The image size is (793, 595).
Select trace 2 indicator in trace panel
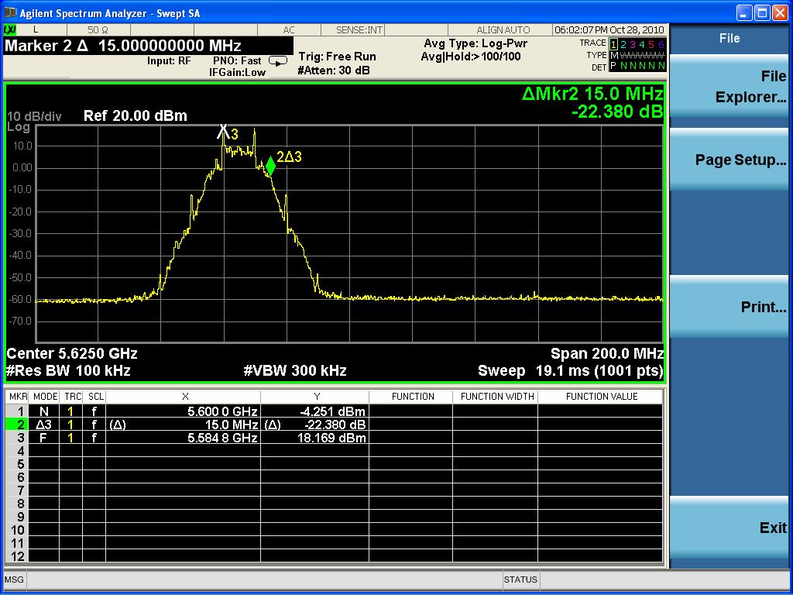624,43
